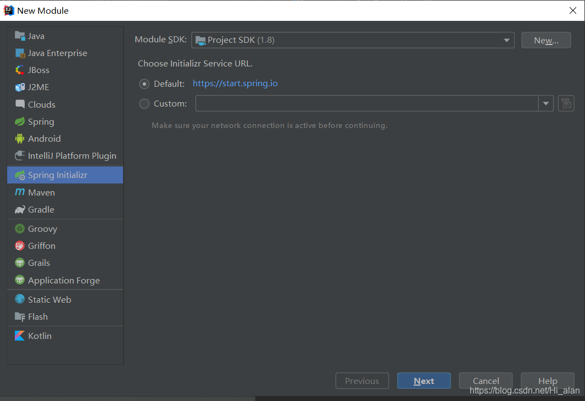The image size is (585, 401).
Task: Select the Java folder icon
Action: coord(20,36)
